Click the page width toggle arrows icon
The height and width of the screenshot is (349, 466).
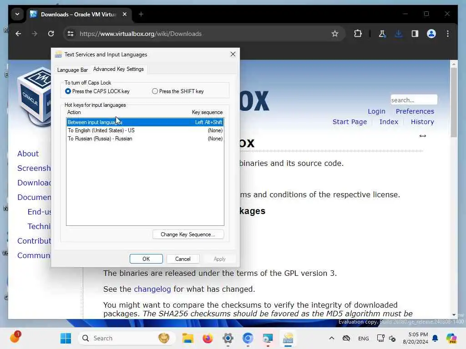pos(423,136)
